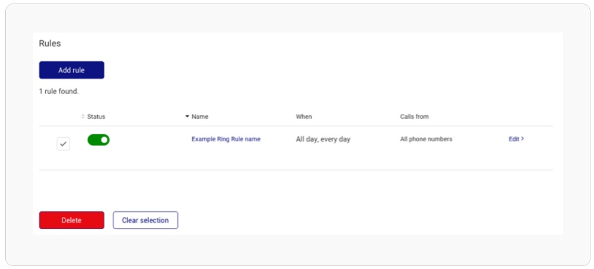Expand rule details via the Edit chevron
Image resolution: width=594 pixels, height=269 pixels.
pos(523,139)
